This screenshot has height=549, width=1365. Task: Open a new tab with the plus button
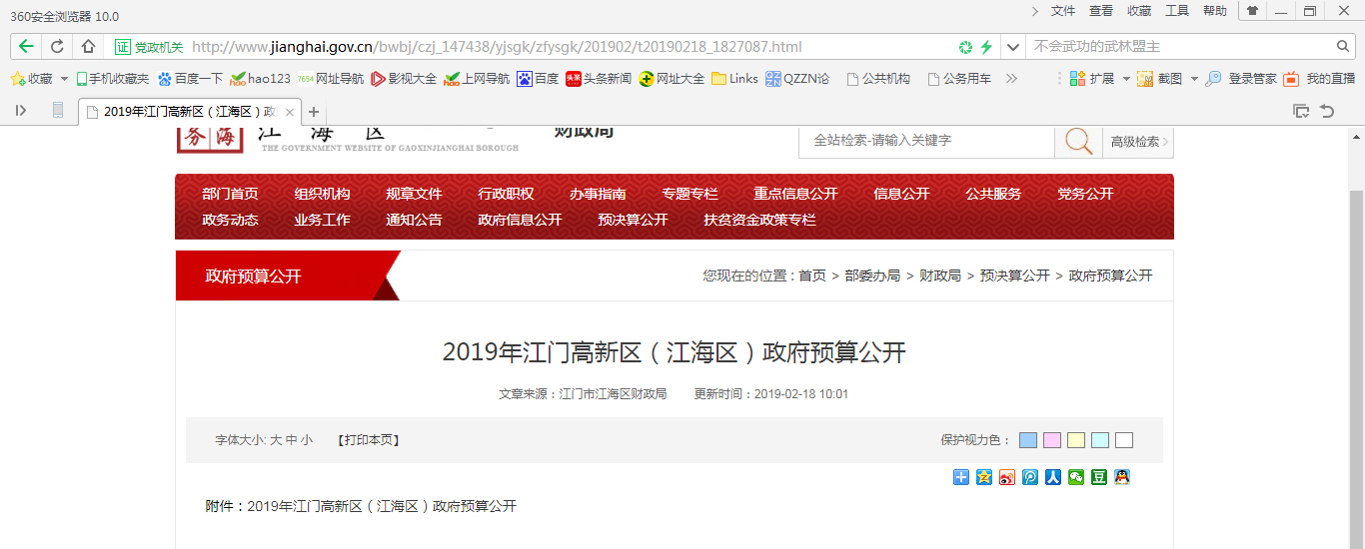click(x=314, y=112)
